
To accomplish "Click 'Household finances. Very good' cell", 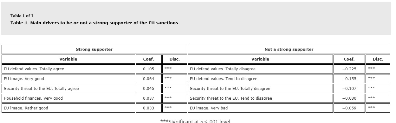I will pyautogui.click(x=68, y=98).
